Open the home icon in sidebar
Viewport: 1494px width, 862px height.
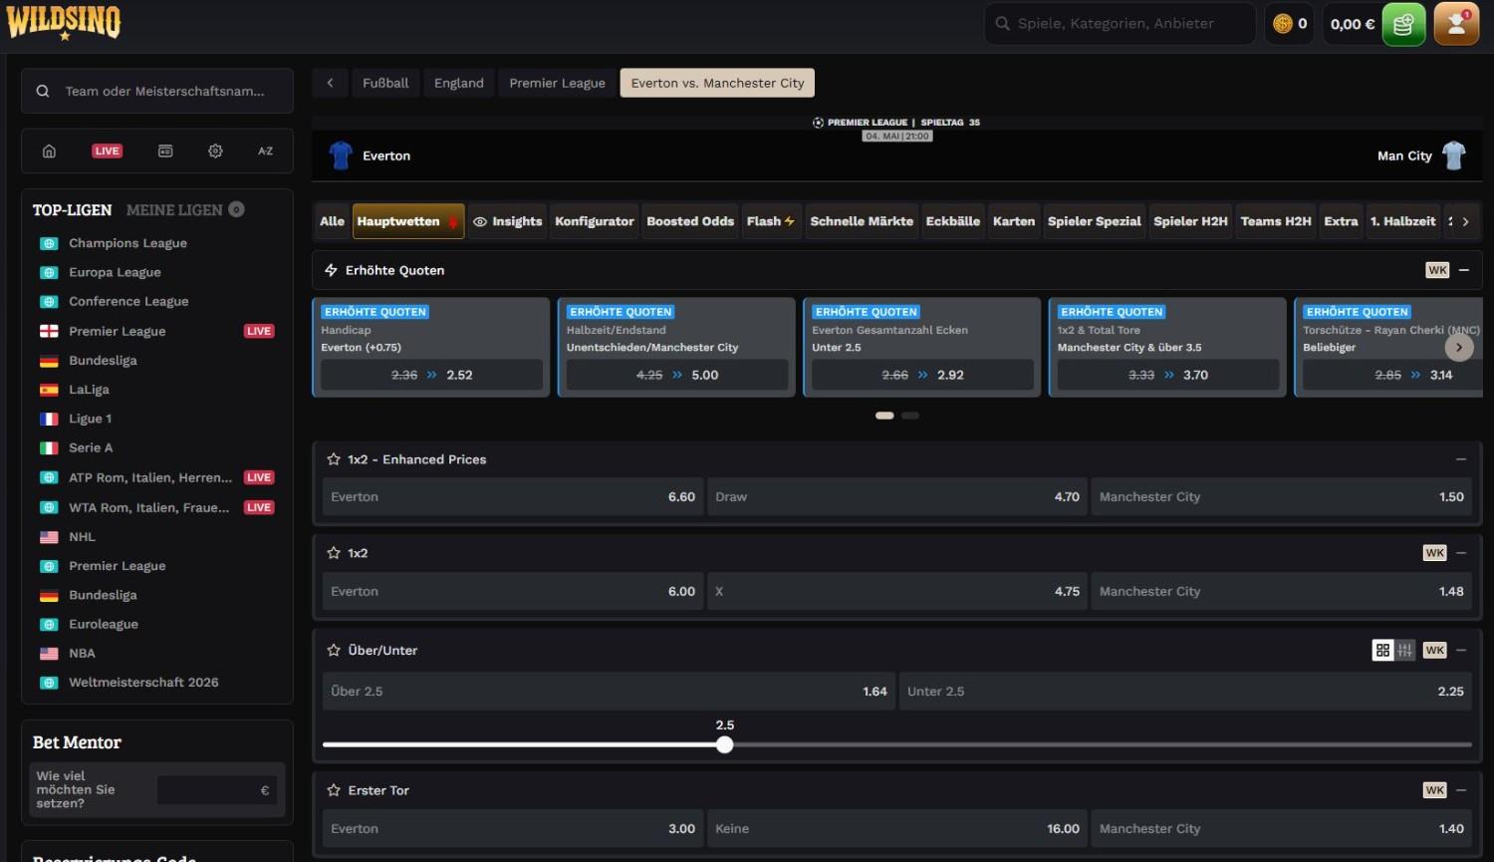(49, 151)
